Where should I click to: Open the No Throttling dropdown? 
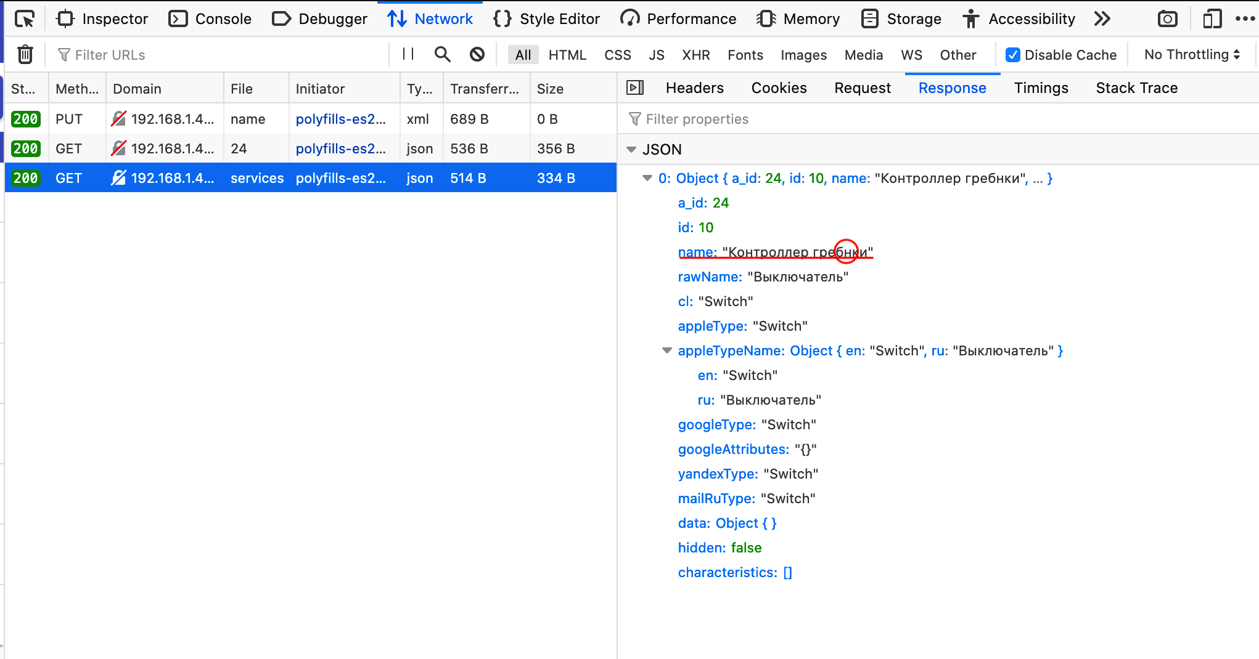[x=1191, y=54]
